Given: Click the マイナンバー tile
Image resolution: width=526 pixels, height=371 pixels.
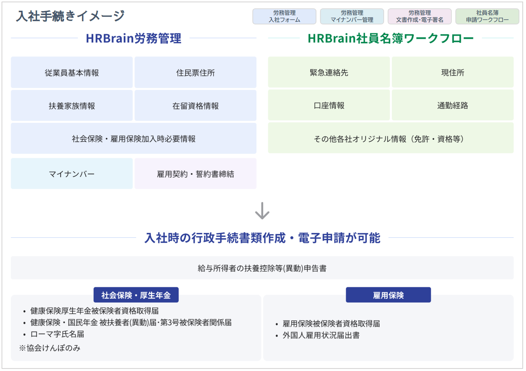Looking at the screenshot, I should pyautogui.click(x=72, y=174).
